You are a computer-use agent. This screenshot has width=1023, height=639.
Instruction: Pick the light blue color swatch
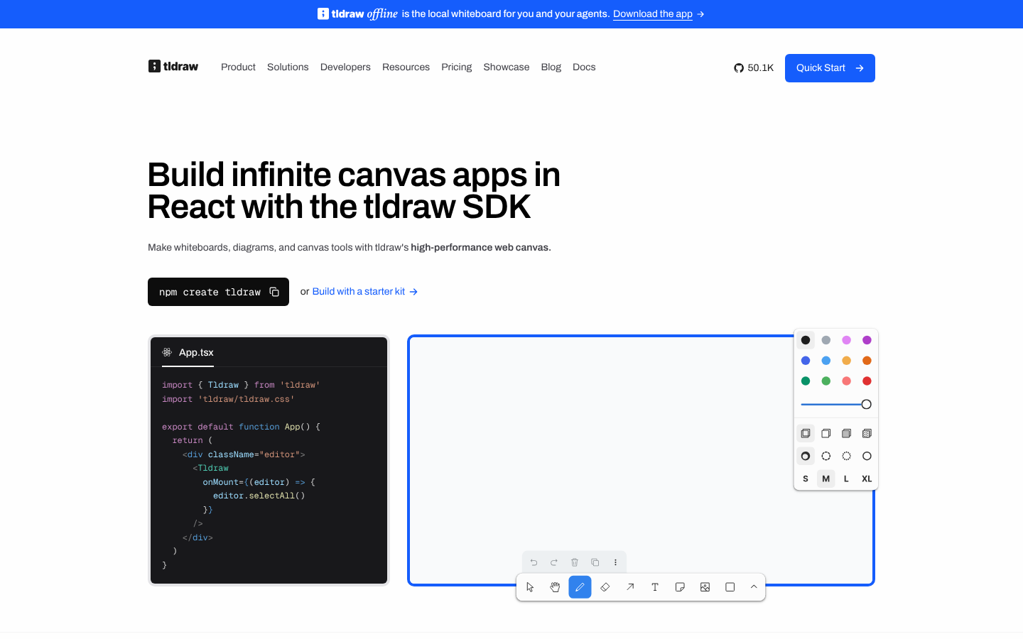point(826,361)
